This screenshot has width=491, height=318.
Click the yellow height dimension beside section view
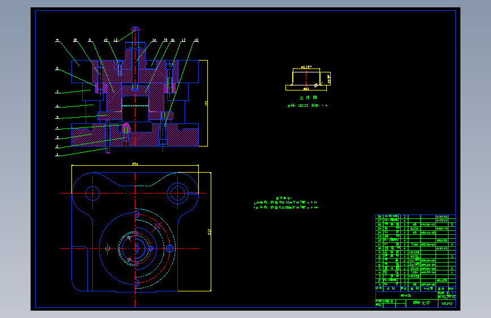206,104
